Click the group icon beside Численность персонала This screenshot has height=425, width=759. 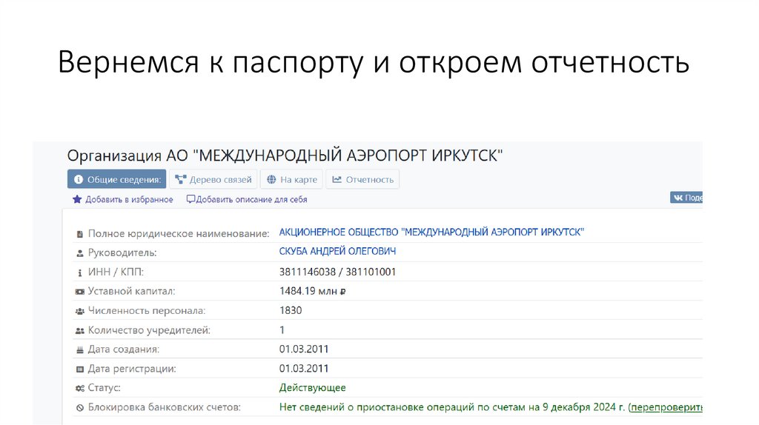pyautogui.click(x=80, y=312)
